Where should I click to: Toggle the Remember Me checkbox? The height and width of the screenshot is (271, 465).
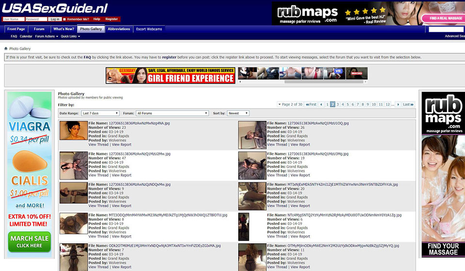(x=65, y=19)
